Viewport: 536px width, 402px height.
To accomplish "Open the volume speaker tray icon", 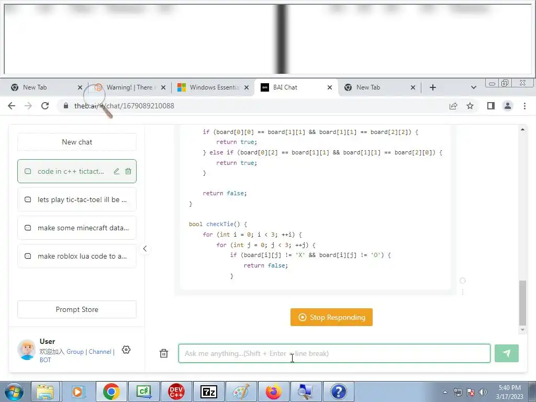I will coord(483,392).
